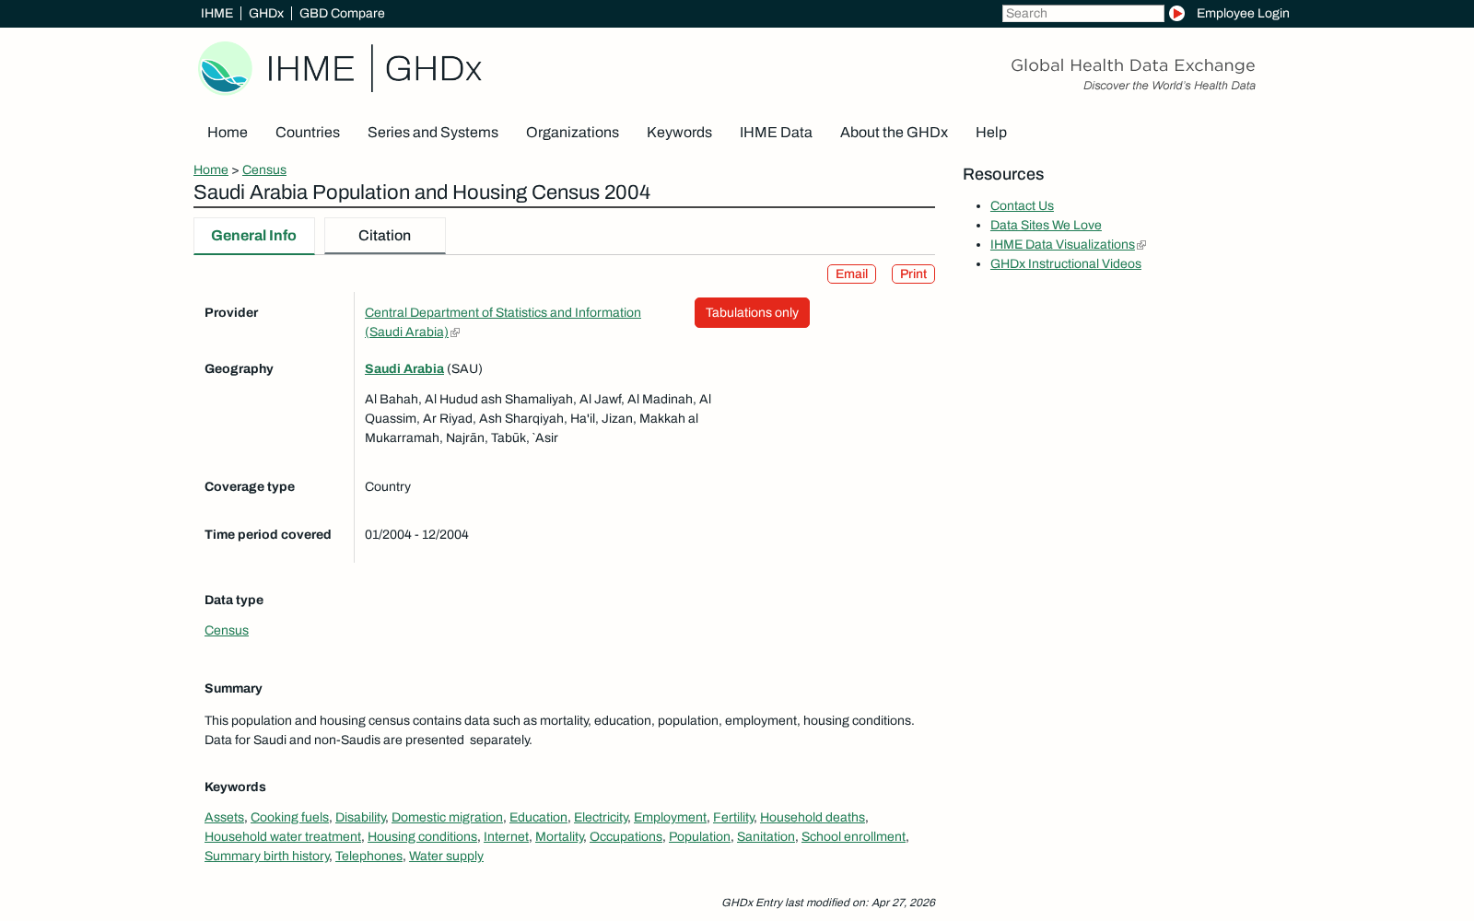Click the 'GHDx Entry last modified on' text

coord(828,903)
